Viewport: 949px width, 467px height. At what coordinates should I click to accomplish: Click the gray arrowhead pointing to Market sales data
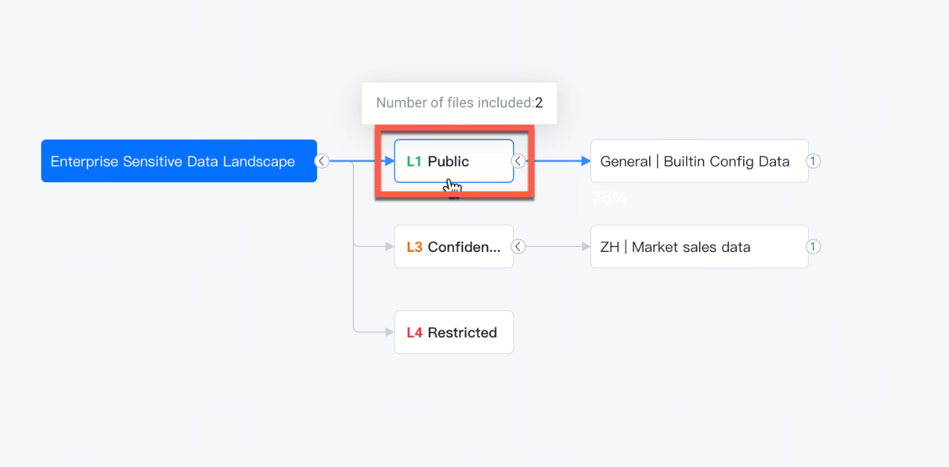(586, 246)
